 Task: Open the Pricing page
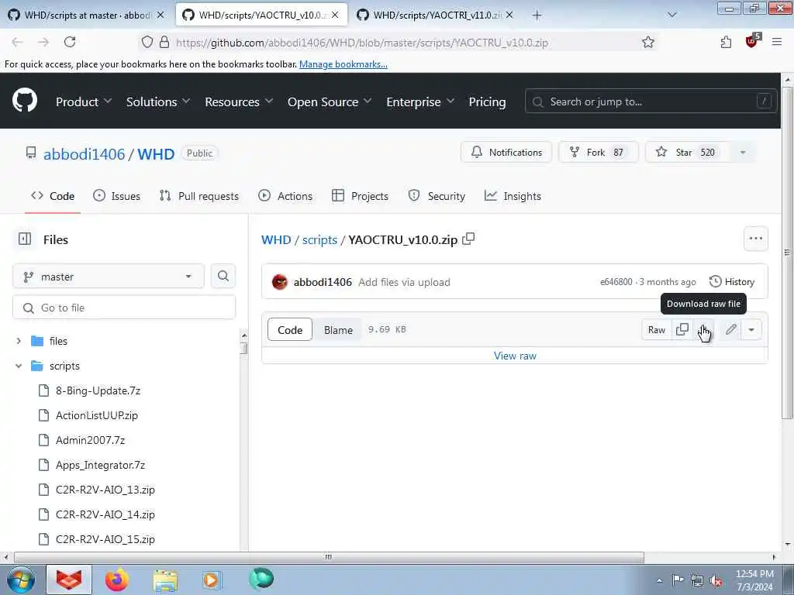click(487, 101)
